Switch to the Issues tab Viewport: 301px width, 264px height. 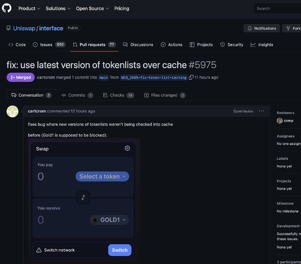[x=49, y=45]
